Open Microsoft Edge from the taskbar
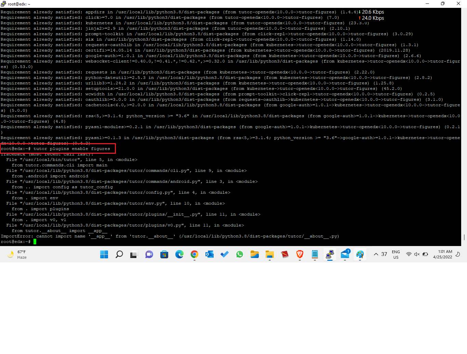The width and height of the screenshot is (467, 354). 179,254
